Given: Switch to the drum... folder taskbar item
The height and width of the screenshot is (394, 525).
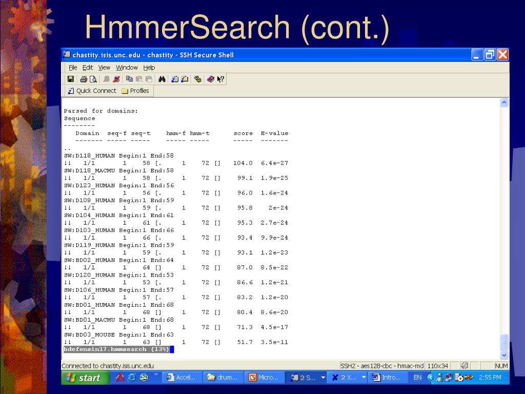Looking at the screenshot, I should [224, 378].
